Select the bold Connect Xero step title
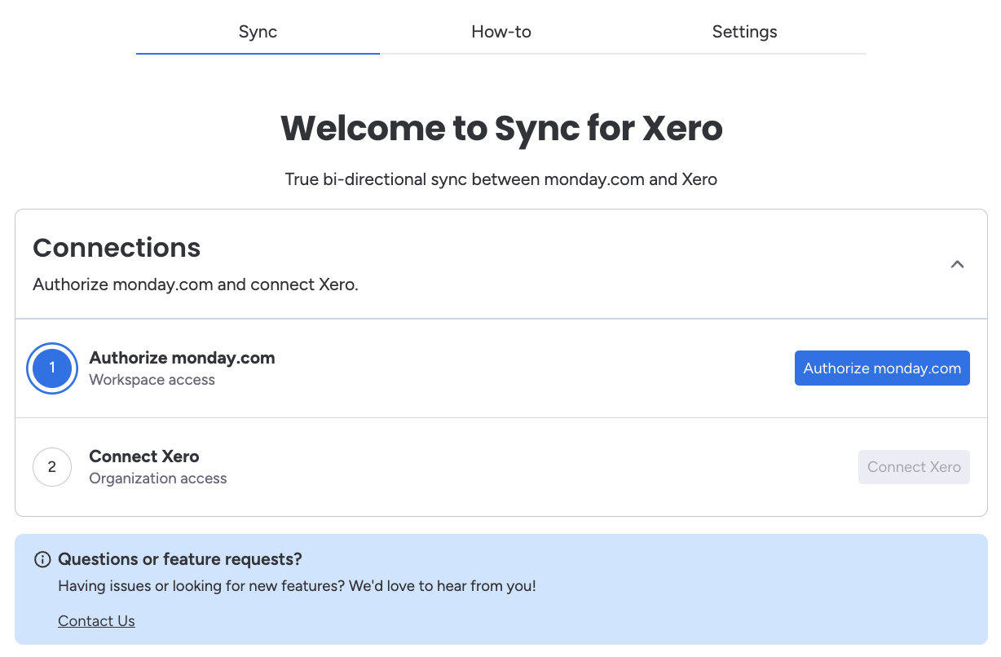Screen dimensions: 1001x657 point(144,456)
